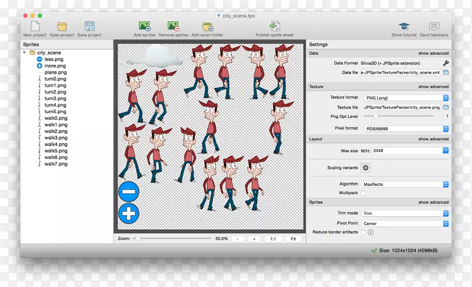Enable the Multipack checkbox
The width and height of the screenshot is (472, 287).
tap(363, 193)
